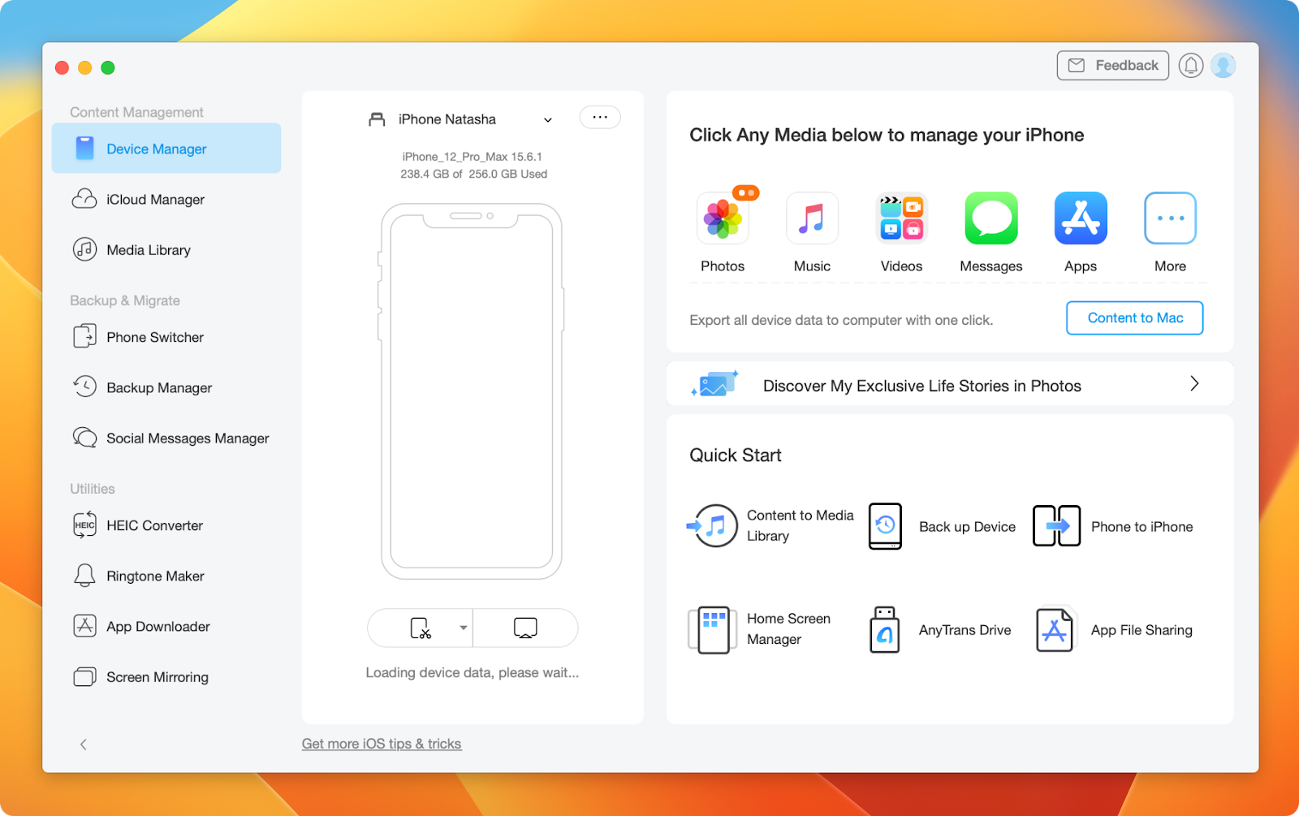Image resolution: width=1299 pixels, height=816 pixels.
Task: Open user account avatar
Action: [1223, 66]
